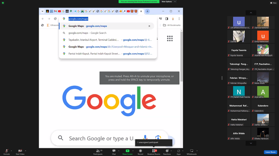The height and width of the screenshot is (156, 279).
Task: Start Video in the Zoom toolbar
Action: pos(20,152)
